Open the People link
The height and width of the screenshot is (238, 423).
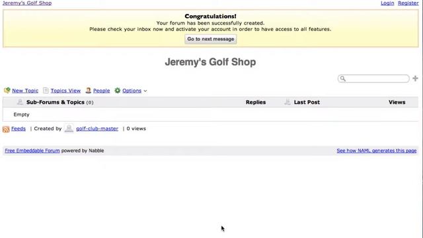click(101, 91)
